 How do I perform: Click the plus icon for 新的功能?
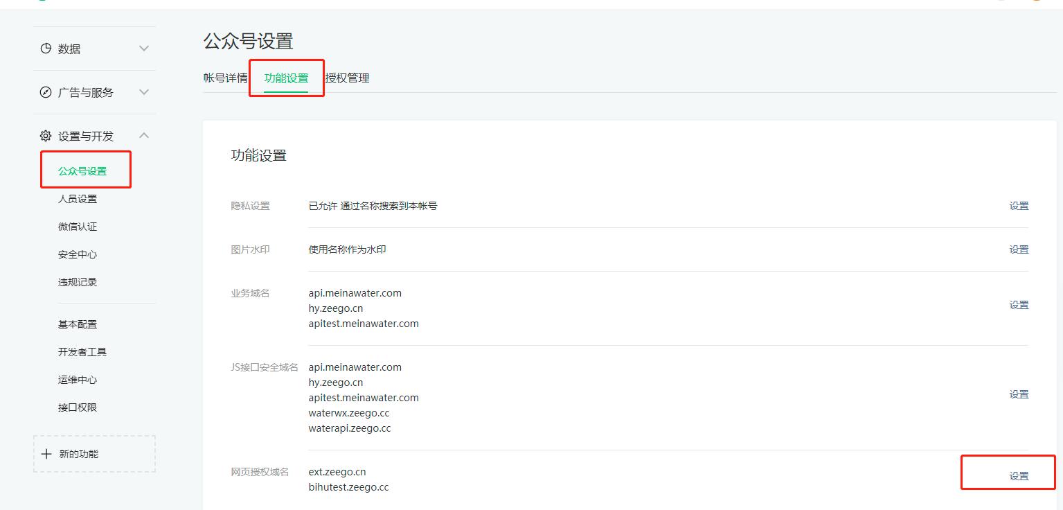pos(46,454)
